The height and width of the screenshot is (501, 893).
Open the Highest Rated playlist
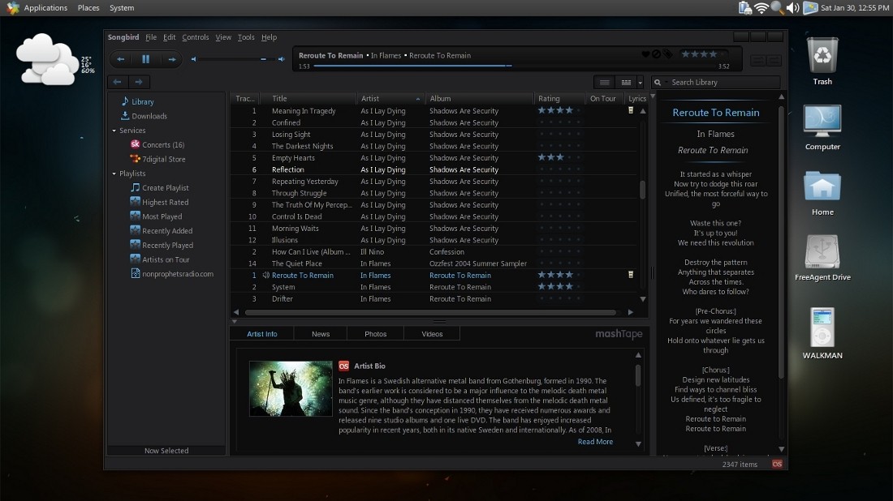(x=165, y=203)
